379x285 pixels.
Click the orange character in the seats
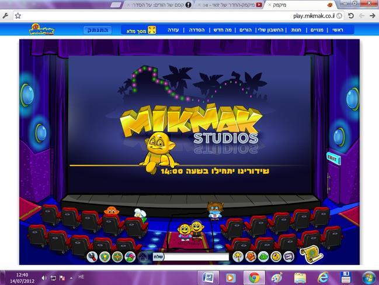click(x=112, y=211)
